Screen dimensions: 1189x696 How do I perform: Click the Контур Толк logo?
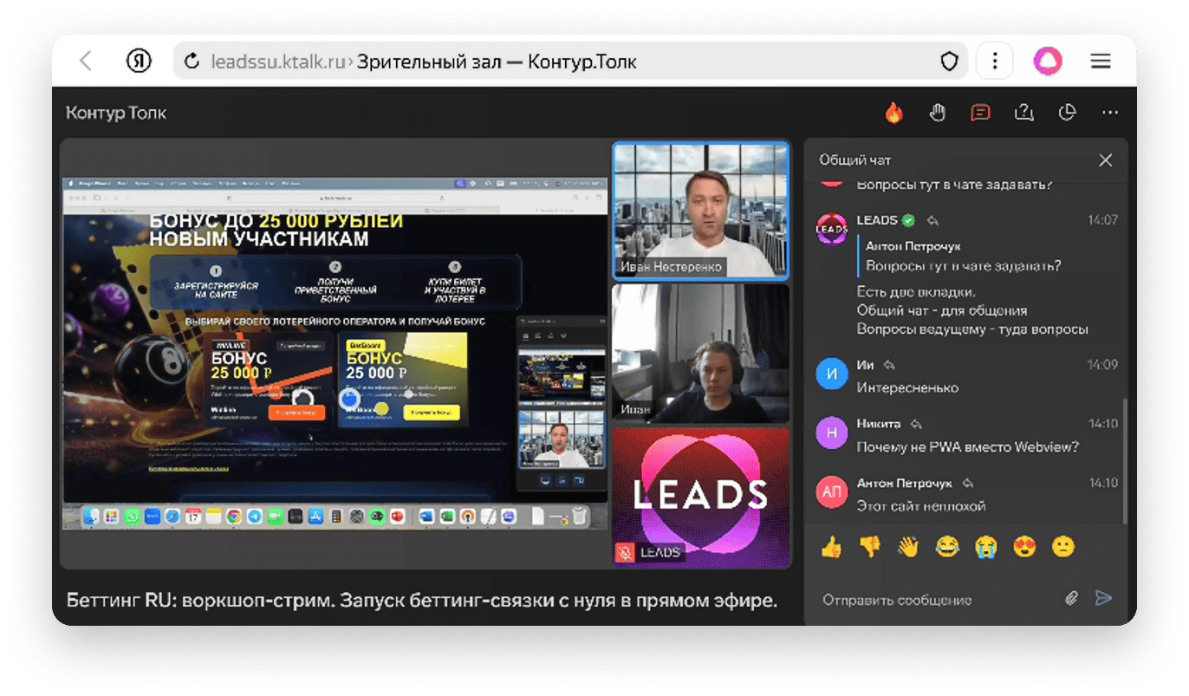(x=116, y=113)
